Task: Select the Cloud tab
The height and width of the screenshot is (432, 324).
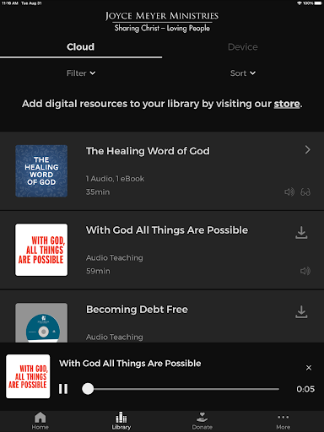Action: point(81,47)
